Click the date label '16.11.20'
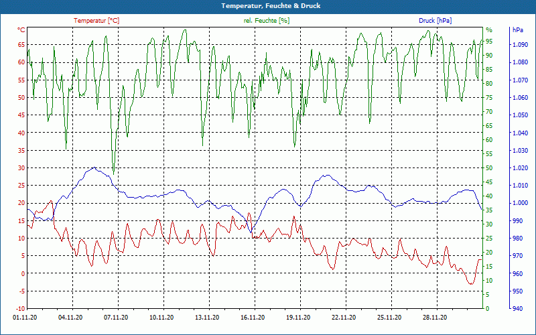 coord(253,318)
